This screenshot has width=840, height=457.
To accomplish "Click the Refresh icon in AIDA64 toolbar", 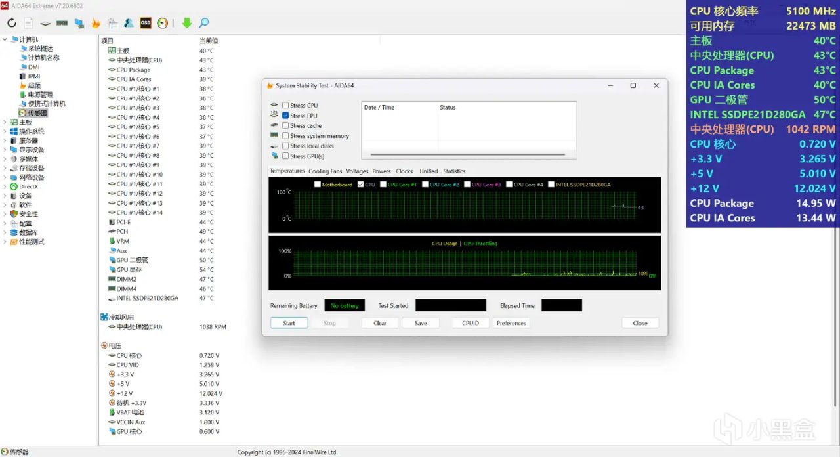I will pyautogui.click(x=11, y=23).
